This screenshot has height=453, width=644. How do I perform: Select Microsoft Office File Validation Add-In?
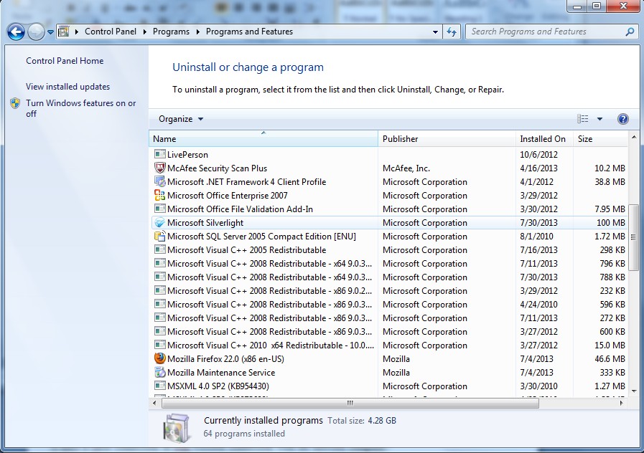point(240,209)
